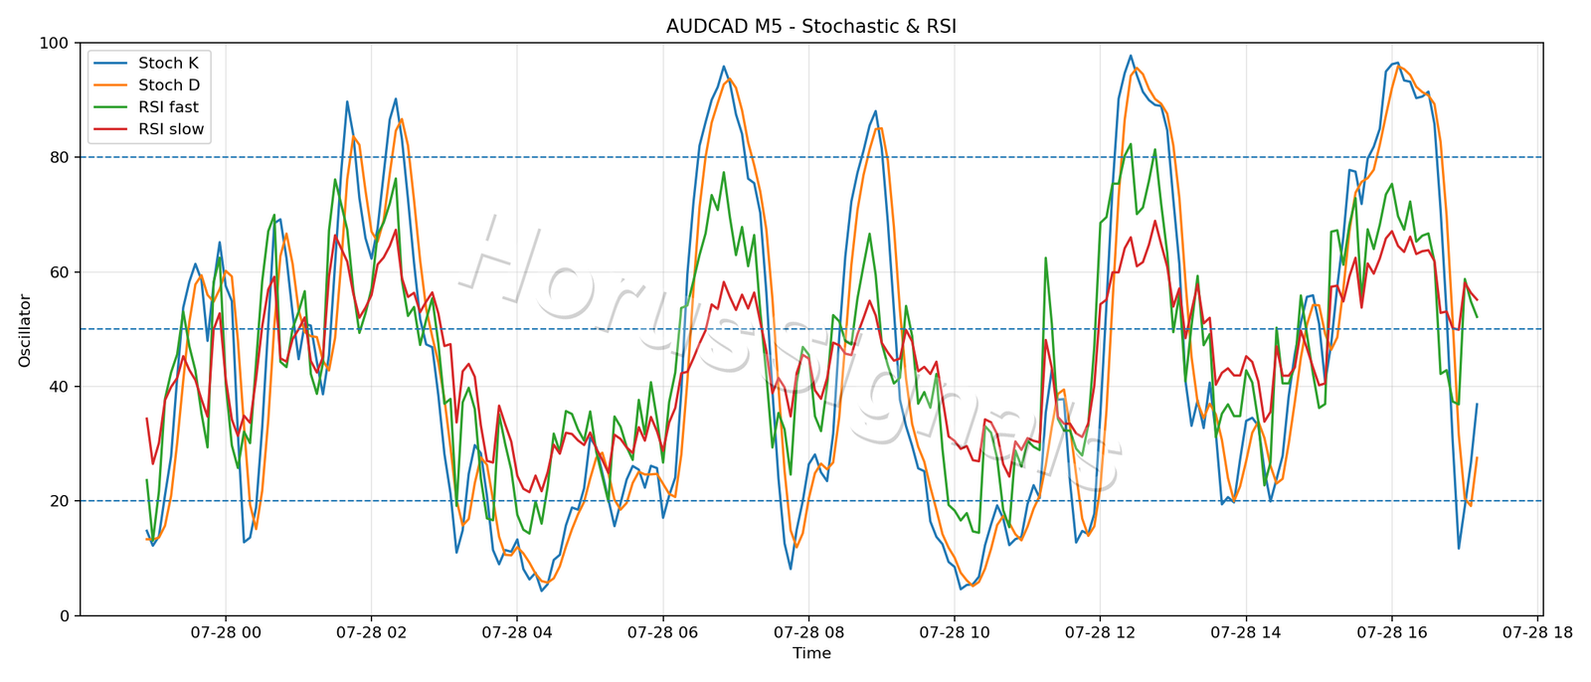Click the Oscillator y-axis label

(x=25, y=330)
